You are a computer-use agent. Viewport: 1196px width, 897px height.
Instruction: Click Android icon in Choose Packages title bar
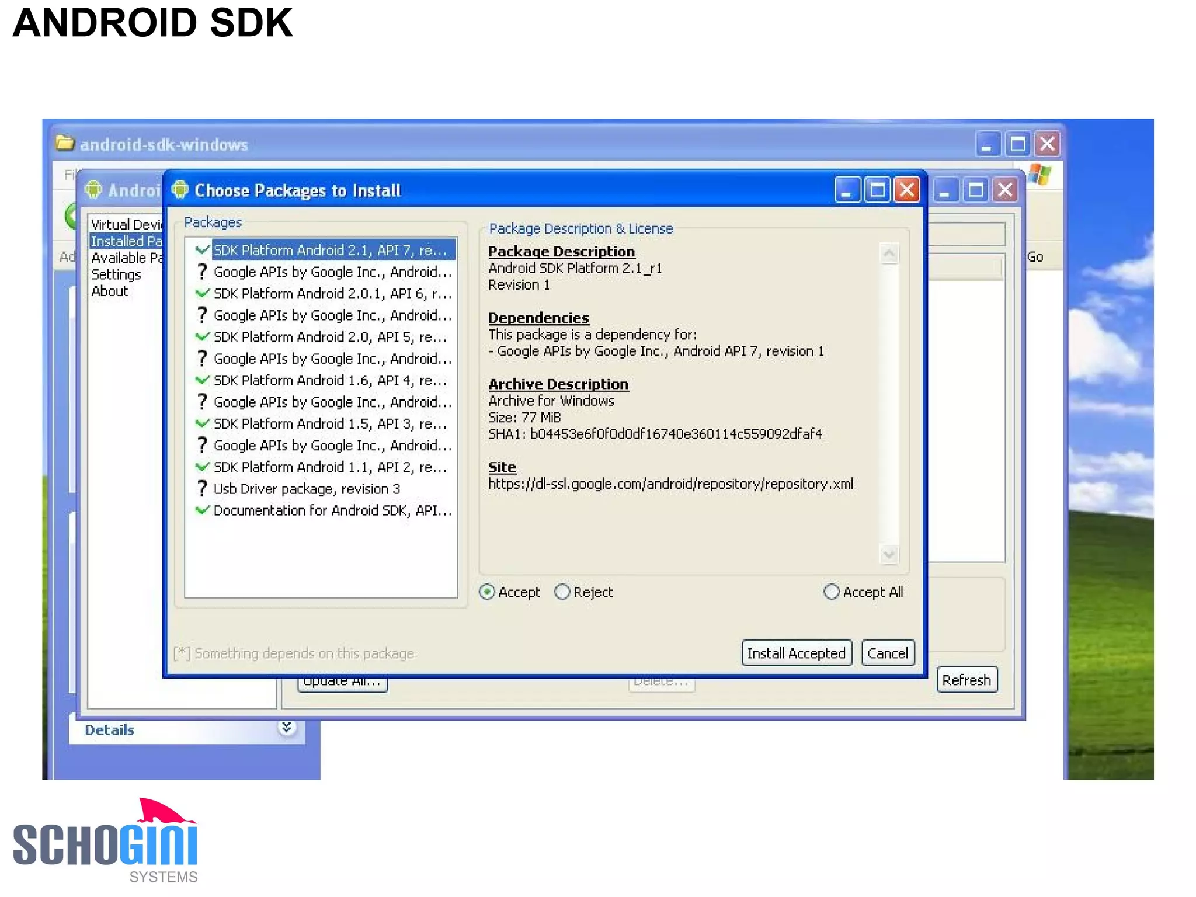pos(180,190)
